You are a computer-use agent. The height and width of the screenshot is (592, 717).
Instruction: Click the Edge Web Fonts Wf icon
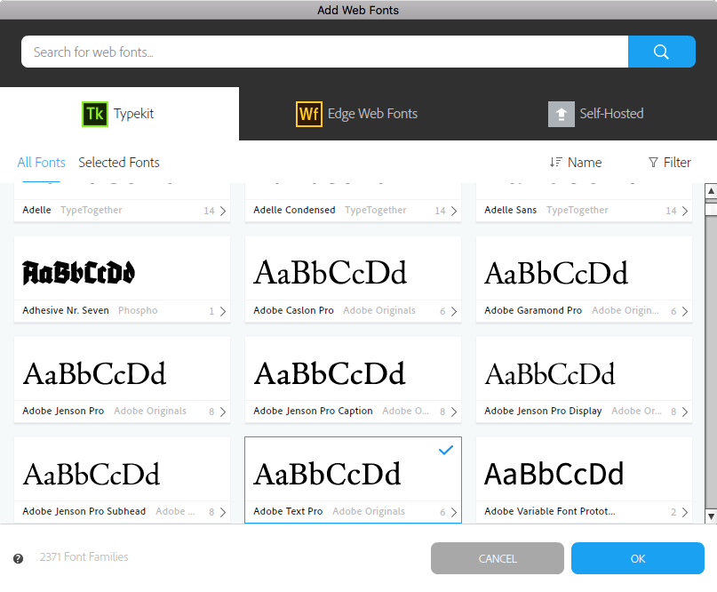[308, 114]
